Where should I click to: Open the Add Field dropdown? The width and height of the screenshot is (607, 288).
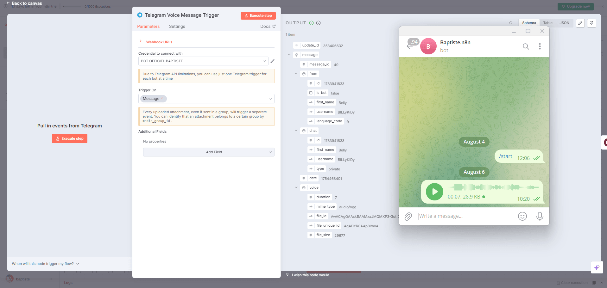tap(209, 152)
